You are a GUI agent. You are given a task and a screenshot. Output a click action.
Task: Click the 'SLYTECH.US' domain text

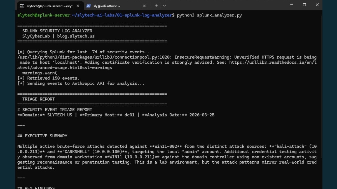(x=60, y=115)
